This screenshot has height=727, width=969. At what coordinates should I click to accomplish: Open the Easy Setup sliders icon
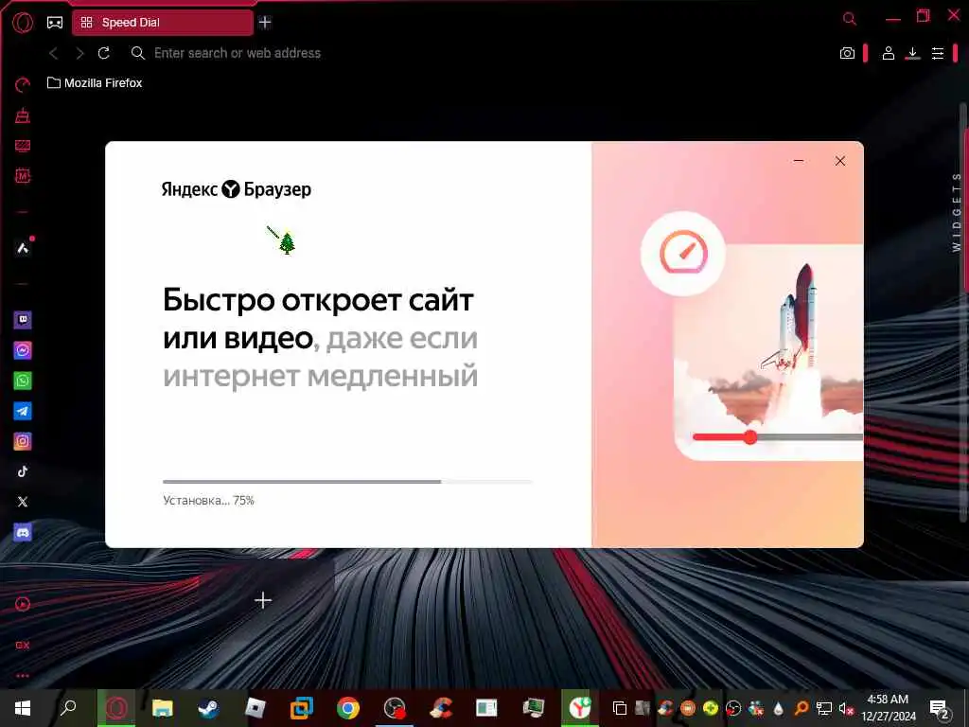point(938,53)
